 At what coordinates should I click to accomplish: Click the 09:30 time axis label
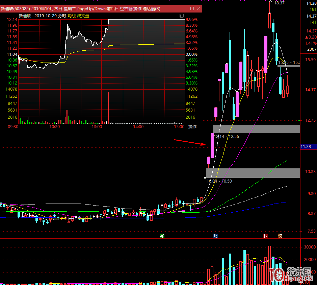pos(13,127)
